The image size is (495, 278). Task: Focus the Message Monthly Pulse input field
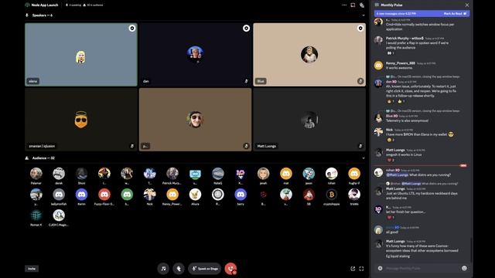422,268
